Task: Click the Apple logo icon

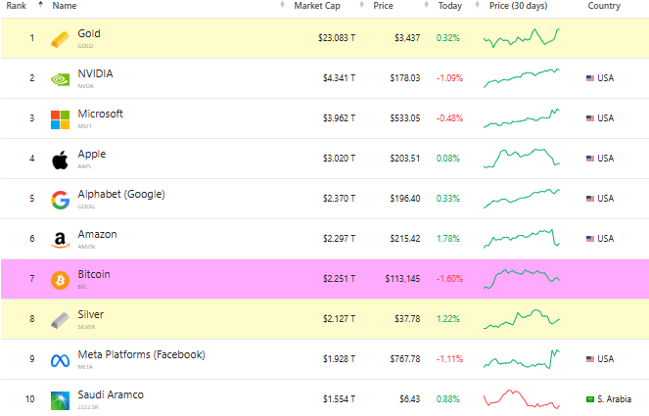Action: point(61,159)
